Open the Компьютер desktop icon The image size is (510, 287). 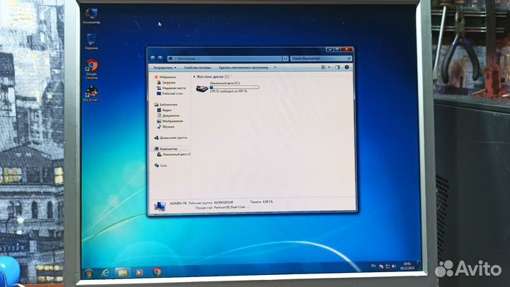[x=91, y=13]
